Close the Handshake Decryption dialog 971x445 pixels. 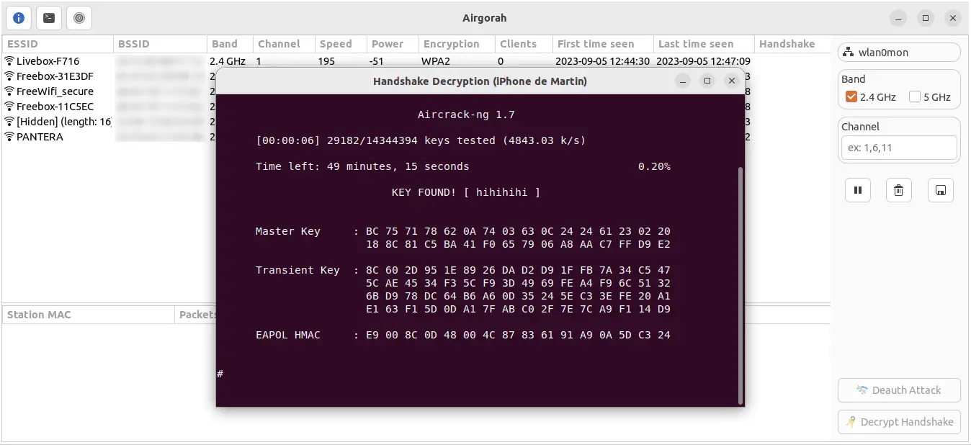731,81
